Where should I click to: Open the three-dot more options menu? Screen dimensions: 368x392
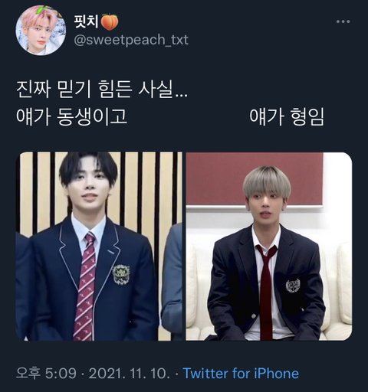point(343,21)
